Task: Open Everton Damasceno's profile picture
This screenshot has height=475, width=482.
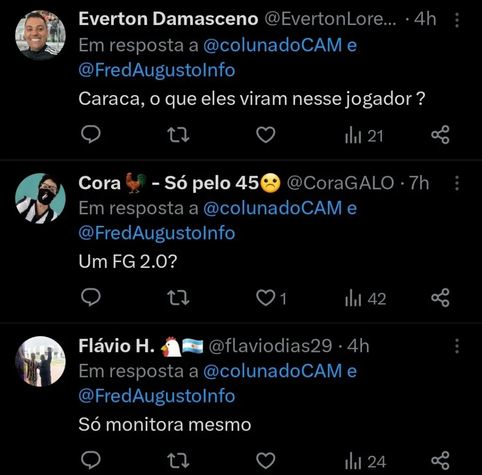Action: click(x=40, y=35)
